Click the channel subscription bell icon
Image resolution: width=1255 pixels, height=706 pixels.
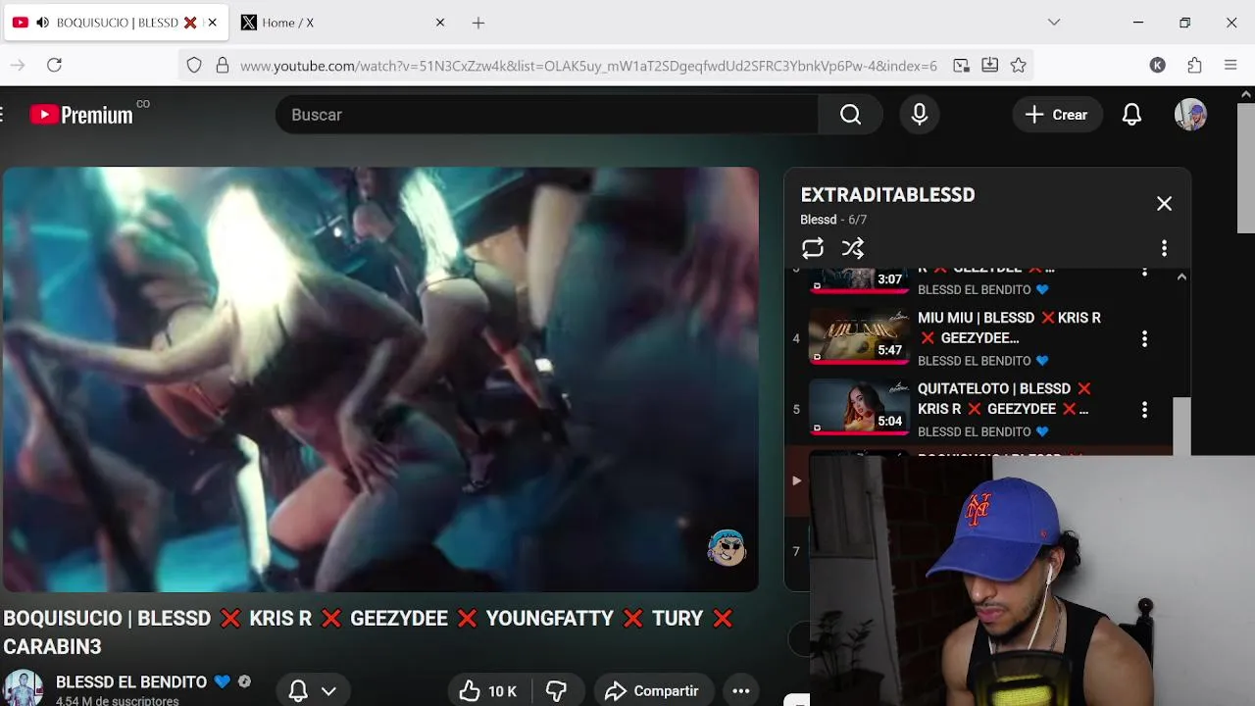[x=298, y=691]
